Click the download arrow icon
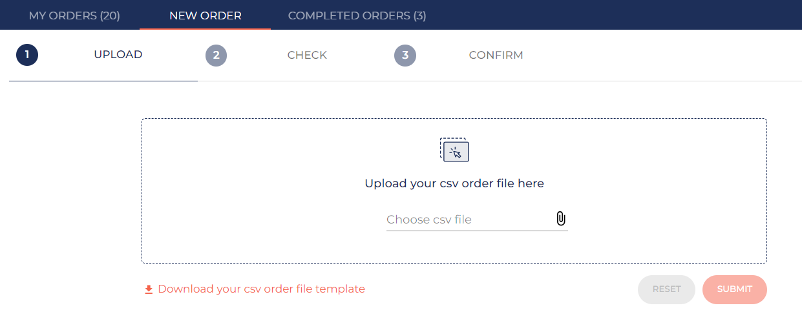 [x=149, y=289]
